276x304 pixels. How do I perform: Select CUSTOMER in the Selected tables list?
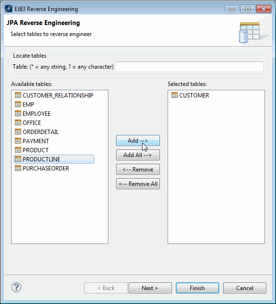(x=194, y=96)
